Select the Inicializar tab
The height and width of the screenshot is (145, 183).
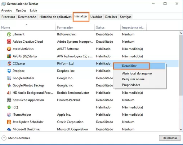coord(81,17)
